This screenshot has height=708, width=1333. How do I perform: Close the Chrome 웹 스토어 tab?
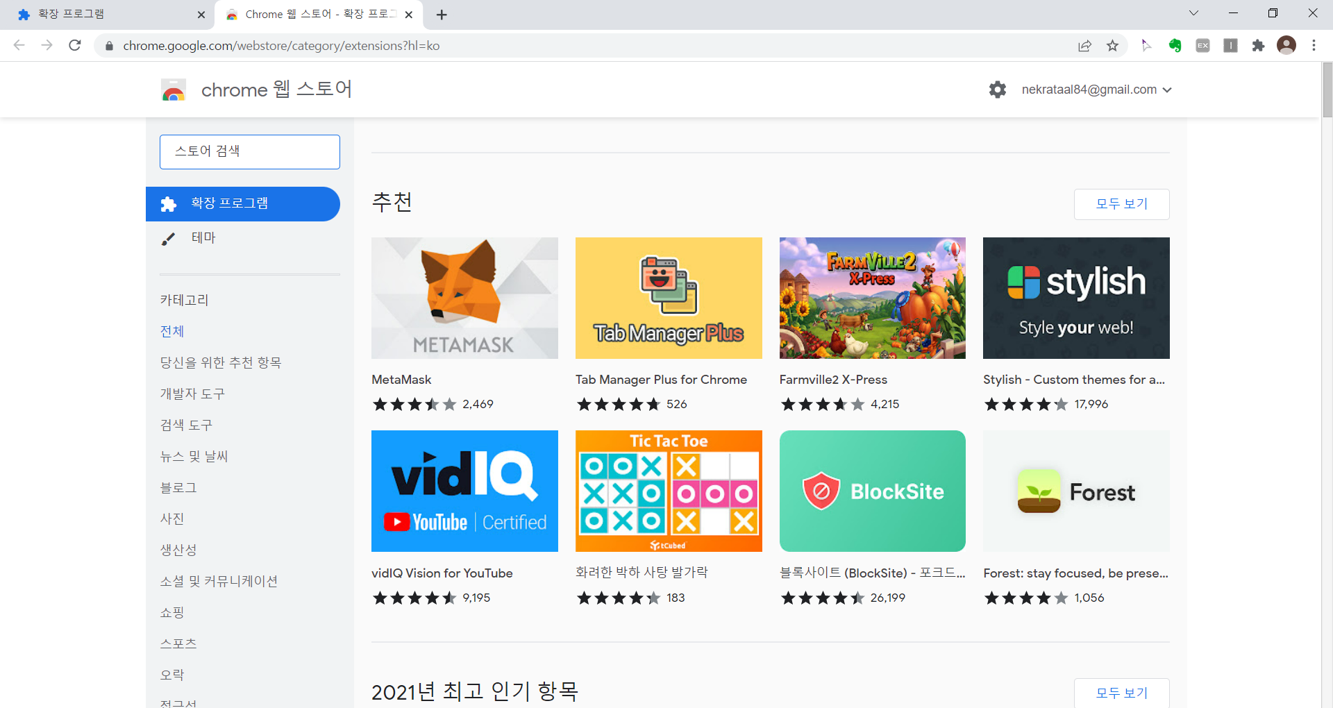tap(409, 15)
